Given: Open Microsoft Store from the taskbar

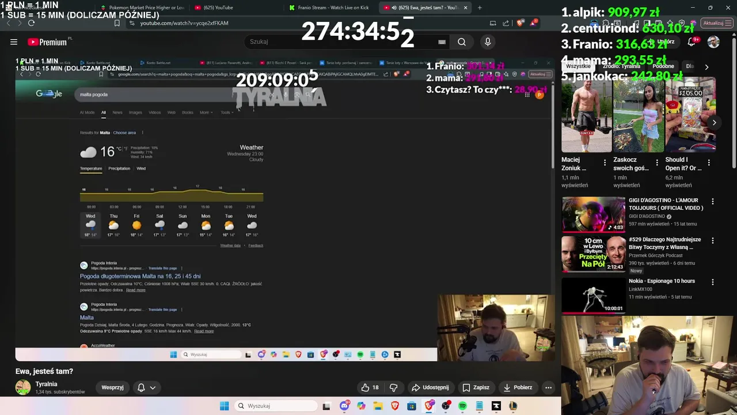Looking at the screenshot, I should pyautogui.click(x=412, y=406).
